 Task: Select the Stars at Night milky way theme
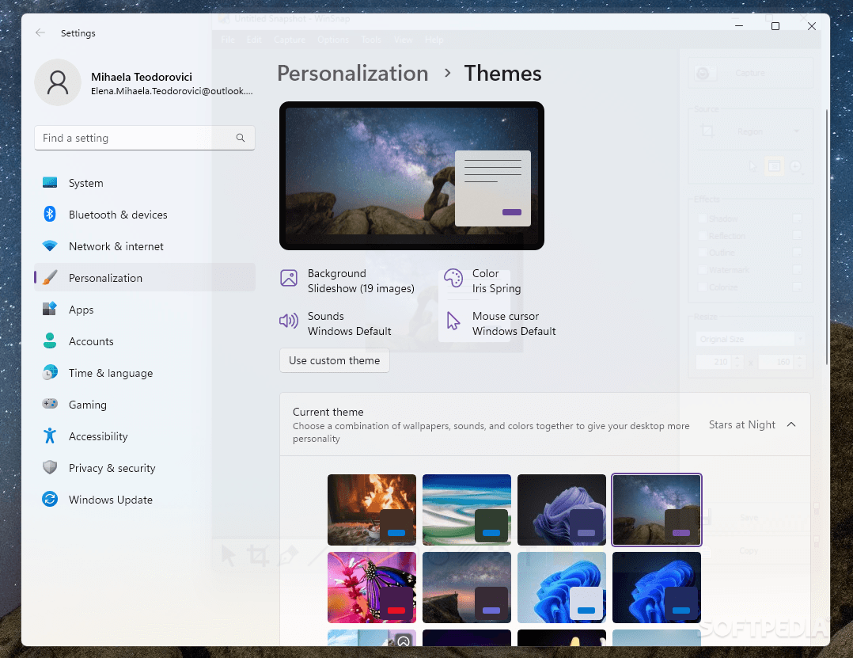tap(657, 510)
